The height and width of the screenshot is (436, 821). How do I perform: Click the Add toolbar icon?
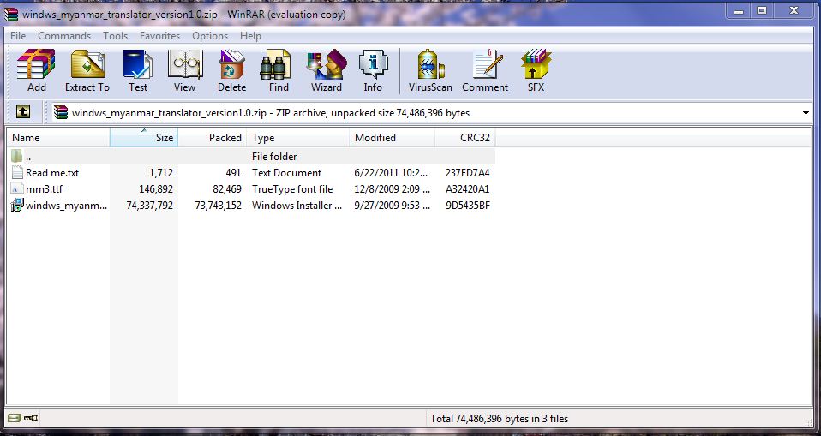coord(36,71)
